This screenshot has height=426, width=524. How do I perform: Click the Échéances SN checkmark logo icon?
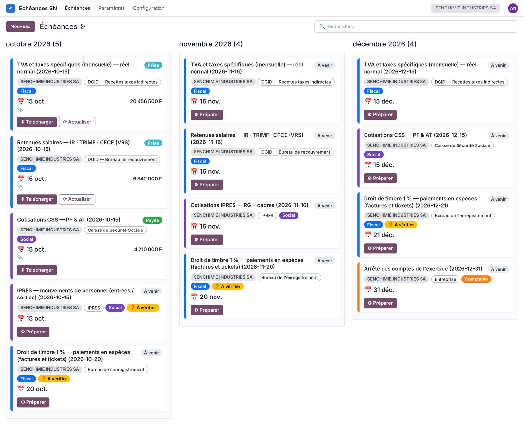[10, 8]
